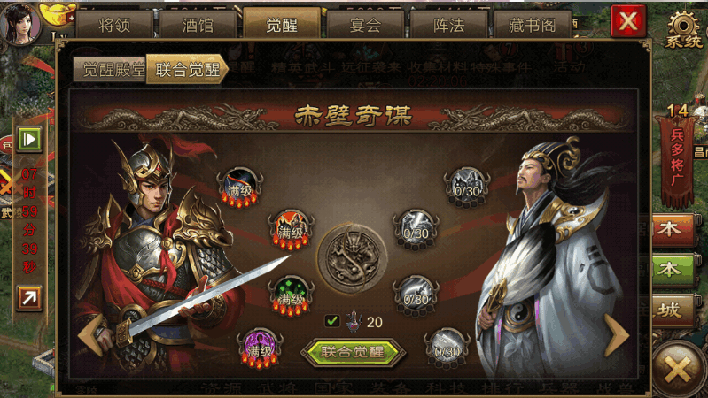Select the orange warrior 满级 skill orb
The height and width of the screenshot is (398, 708).
click(x=291, y=230)
